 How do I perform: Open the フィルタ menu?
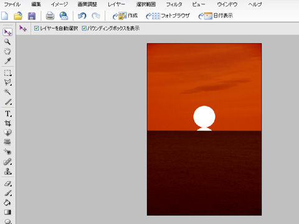coord(174,4)
